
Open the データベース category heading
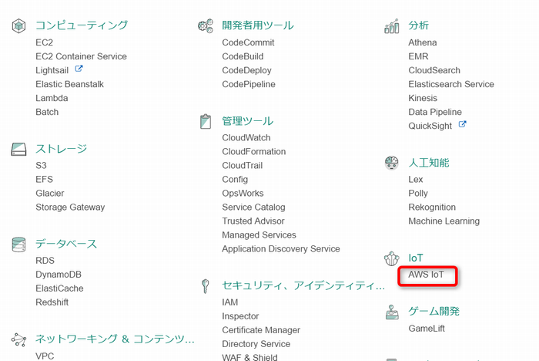pos(66,244)
